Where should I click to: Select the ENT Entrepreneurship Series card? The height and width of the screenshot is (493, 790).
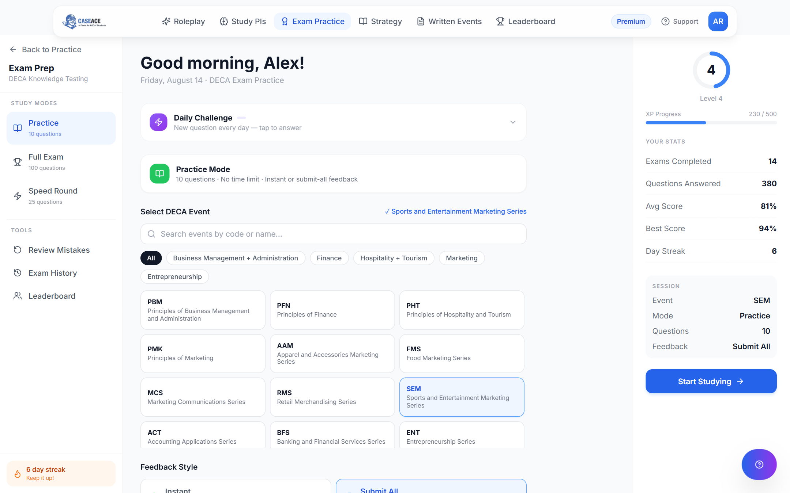click(462, 435)
